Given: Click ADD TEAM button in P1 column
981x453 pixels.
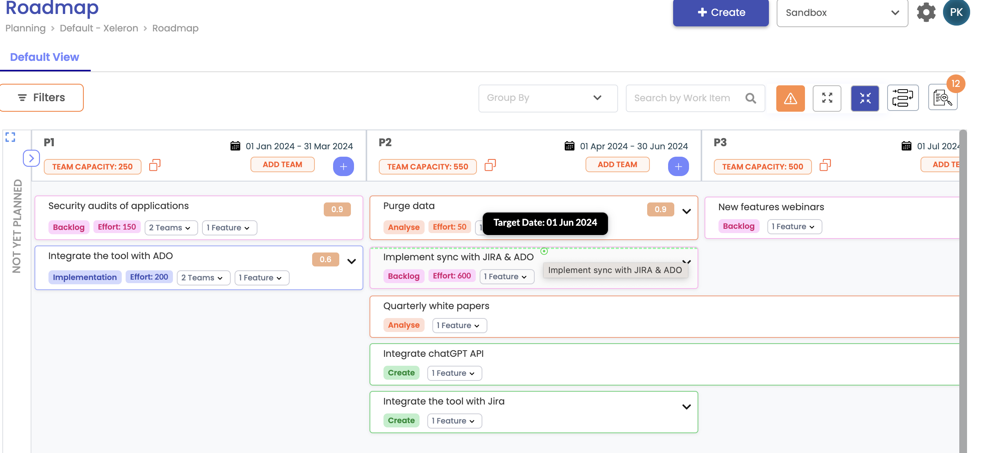Looking at the screenshot, I should point(282,165).
